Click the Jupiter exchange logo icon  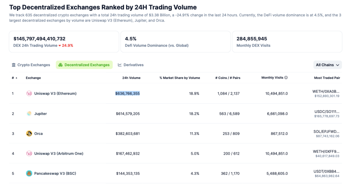(29, 114)
